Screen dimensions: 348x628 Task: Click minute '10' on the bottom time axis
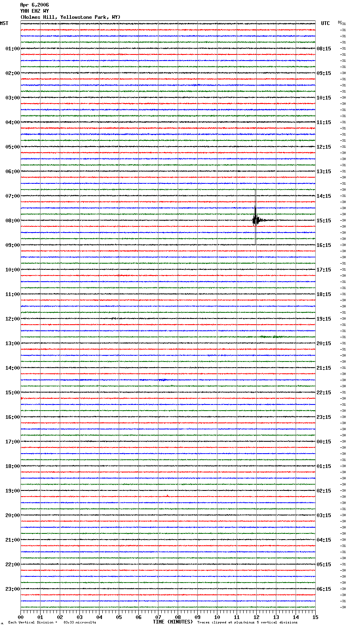click(x=217, y=617)
